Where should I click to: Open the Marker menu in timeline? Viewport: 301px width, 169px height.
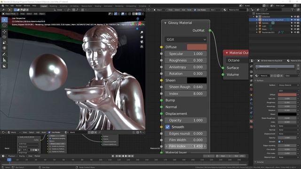[37, 156]
